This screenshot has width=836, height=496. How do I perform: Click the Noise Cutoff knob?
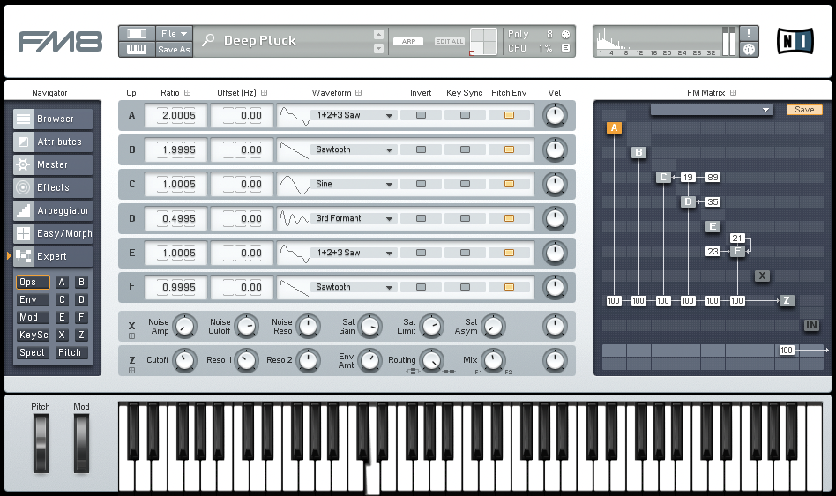246,326
